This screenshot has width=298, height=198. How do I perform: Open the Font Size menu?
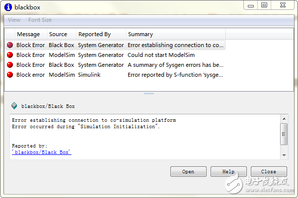click(40, 20)
